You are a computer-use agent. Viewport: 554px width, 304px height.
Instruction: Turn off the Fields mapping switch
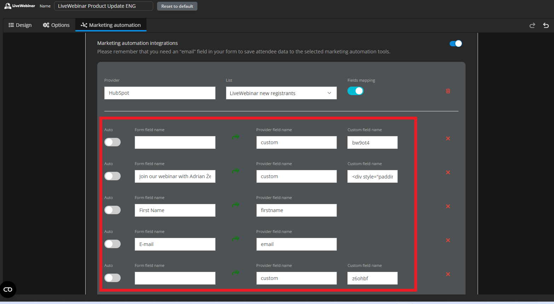[355, 91]
